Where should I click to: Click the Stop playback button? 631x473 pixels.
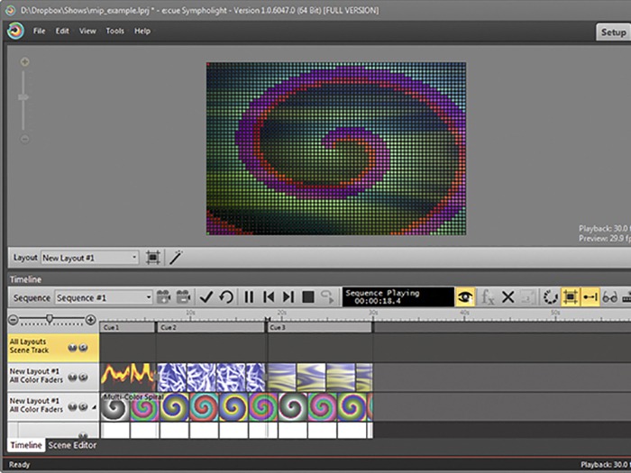click(307, 296)
